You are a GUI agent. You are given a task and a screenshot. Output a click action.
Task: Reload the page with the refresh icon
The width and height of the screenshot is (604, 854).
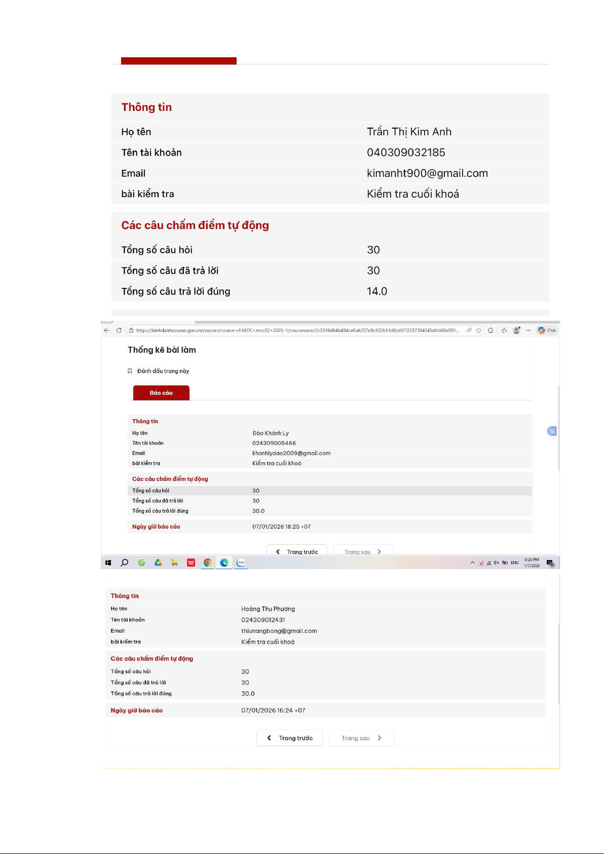pos(119,330)
